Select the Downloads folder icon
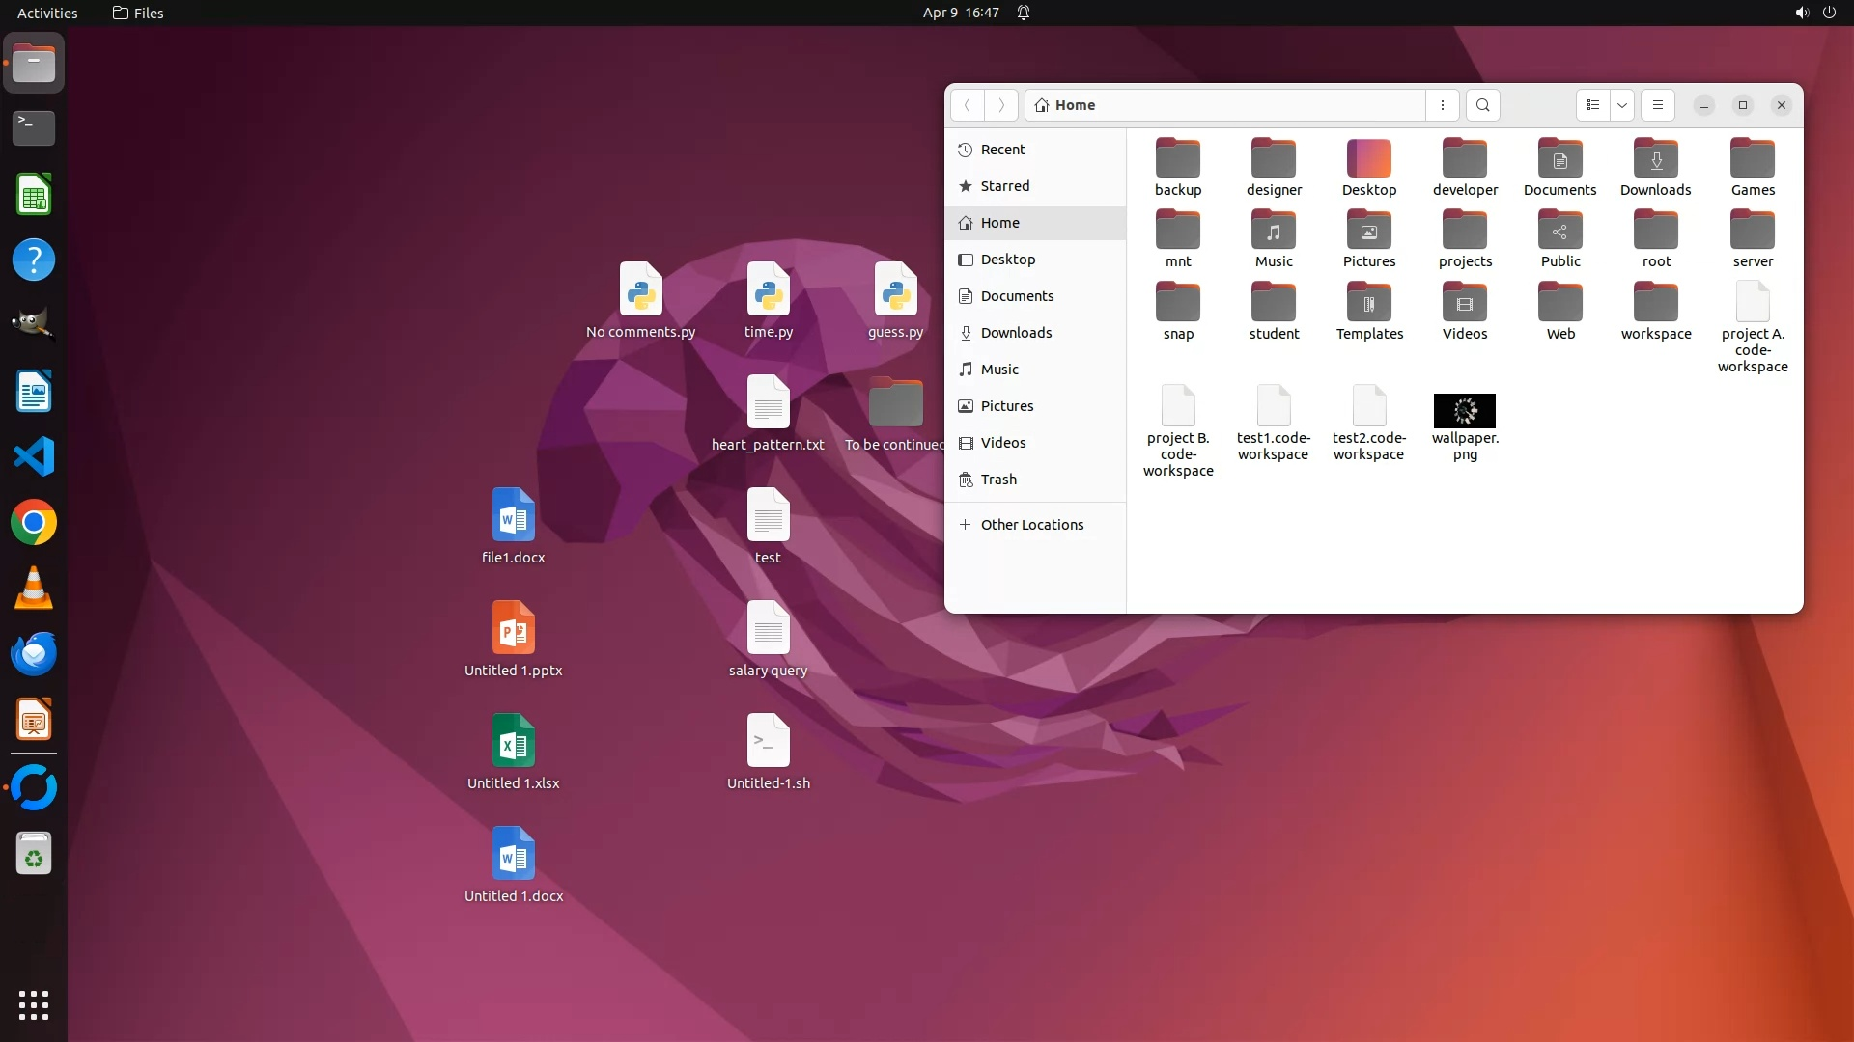Screen dimensions: 1854x1042 [x=1655, y=159]
